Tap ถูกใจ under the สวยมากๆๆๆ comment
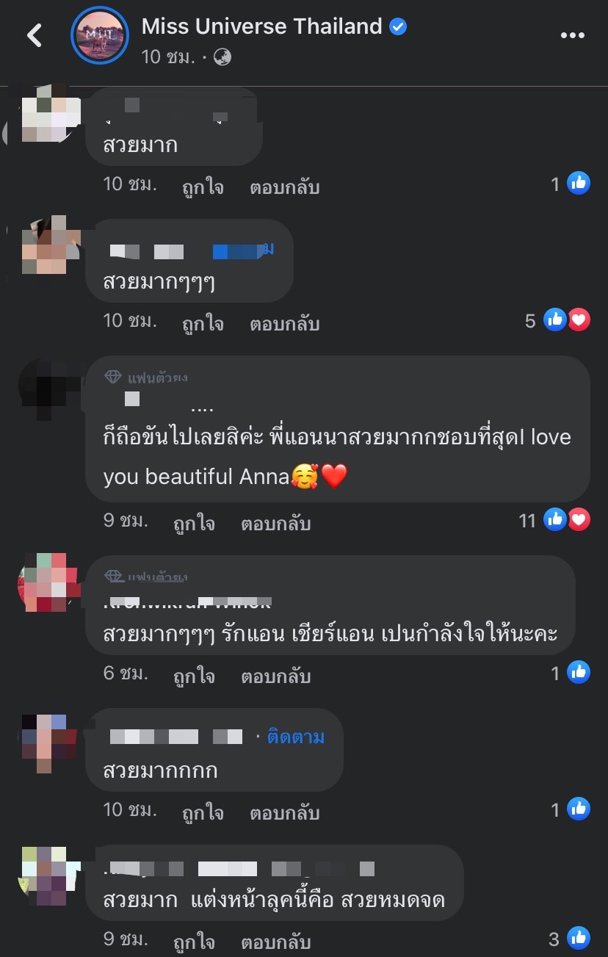 pos(203,324)
